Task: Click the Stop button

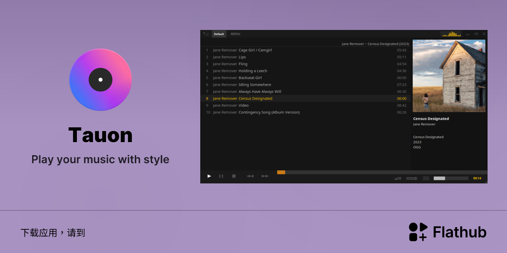Action: [x=234, y=176]
